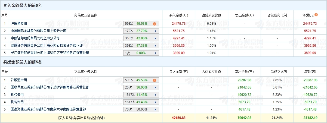This screenshot has width=327, height=123.
Task: Open the 中信证券股份有限公司上海分公司 link
Action: click(x=35, y=38)
